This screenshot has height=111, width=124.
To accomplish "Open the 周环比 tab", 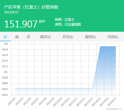I will point(45,37).
